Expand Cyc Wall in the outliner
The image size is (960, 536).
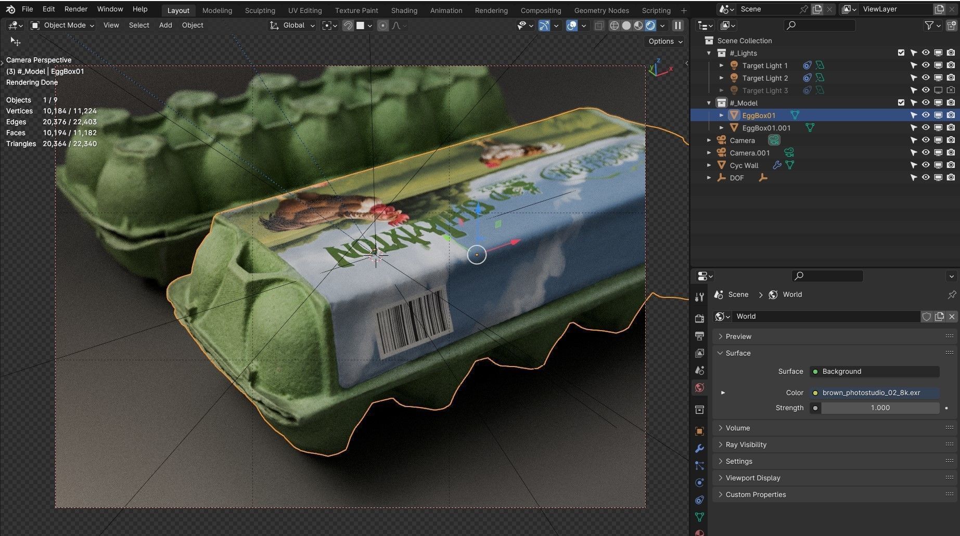[x=709, y=165]
